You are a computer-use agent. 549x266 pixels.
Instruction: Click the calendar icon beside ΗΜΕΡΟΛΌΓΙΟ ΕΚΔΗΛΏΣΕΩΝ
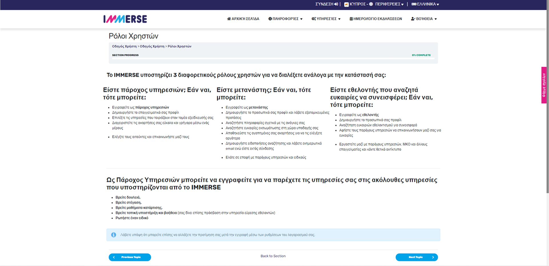[351, 19]
